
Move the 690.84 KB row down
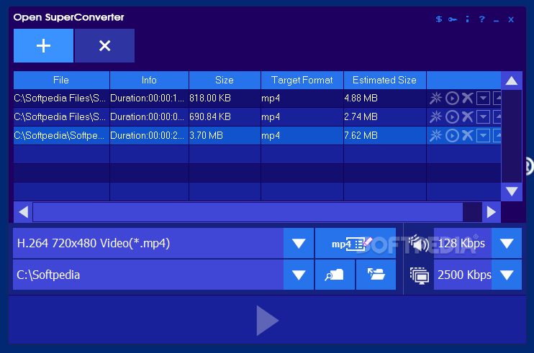[483, 117]
